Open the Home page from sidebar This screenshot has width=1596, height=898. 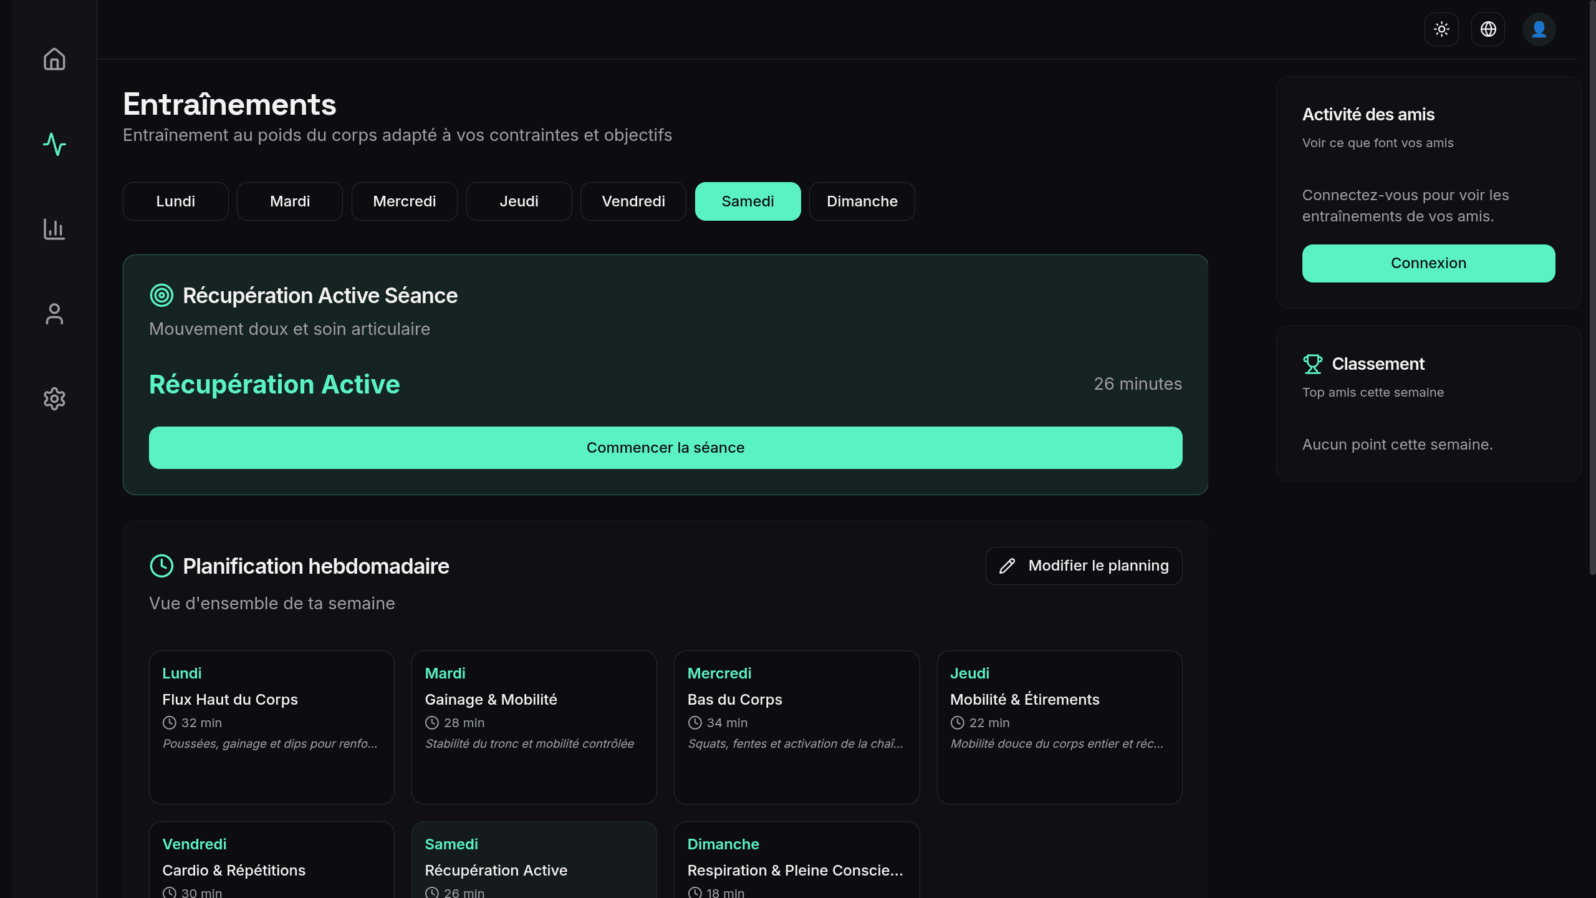pos(54,59)
